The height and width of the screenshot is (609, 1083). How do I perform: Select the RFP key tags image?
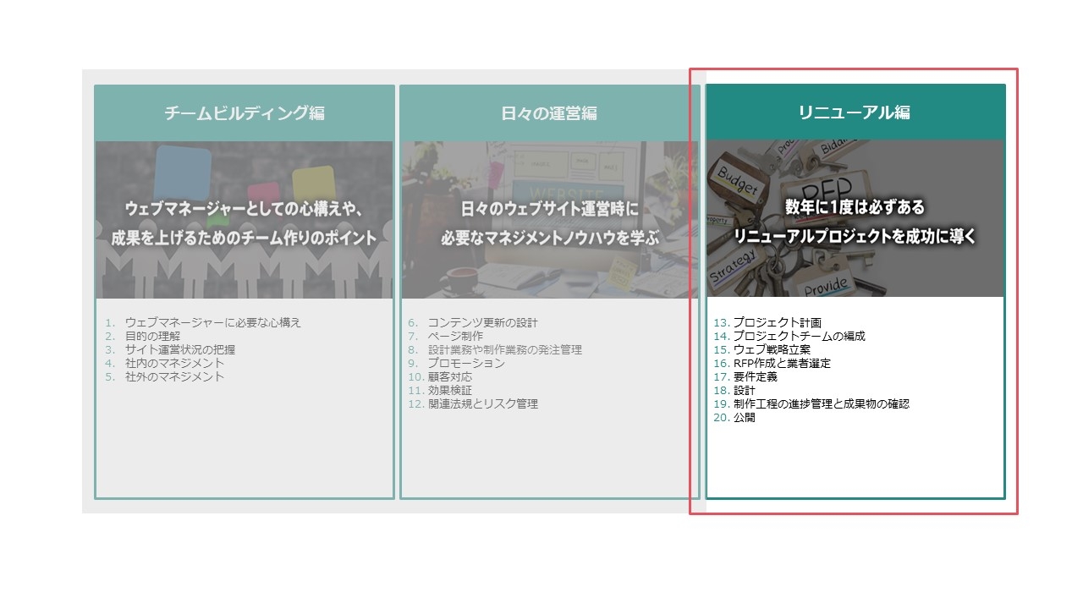tap(855, 218)
